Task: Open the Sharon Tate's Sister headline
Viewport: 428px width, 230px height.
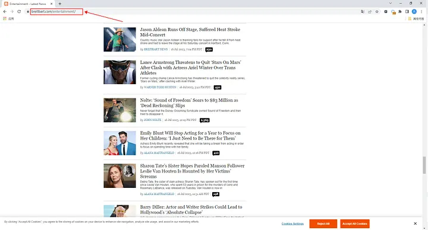Action: click(x=192, y=171)
